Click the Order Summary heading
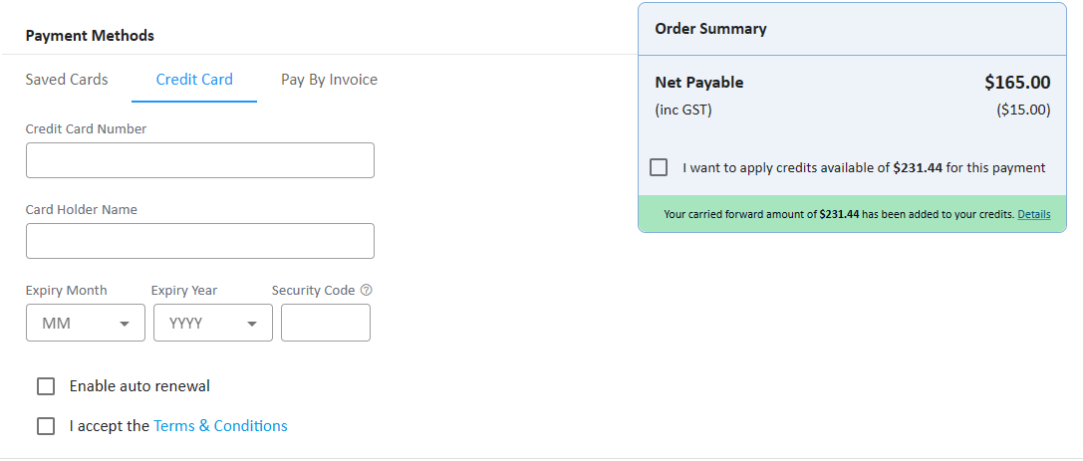1084x461 pixels. pyautogui.click(x=710, y=29)
